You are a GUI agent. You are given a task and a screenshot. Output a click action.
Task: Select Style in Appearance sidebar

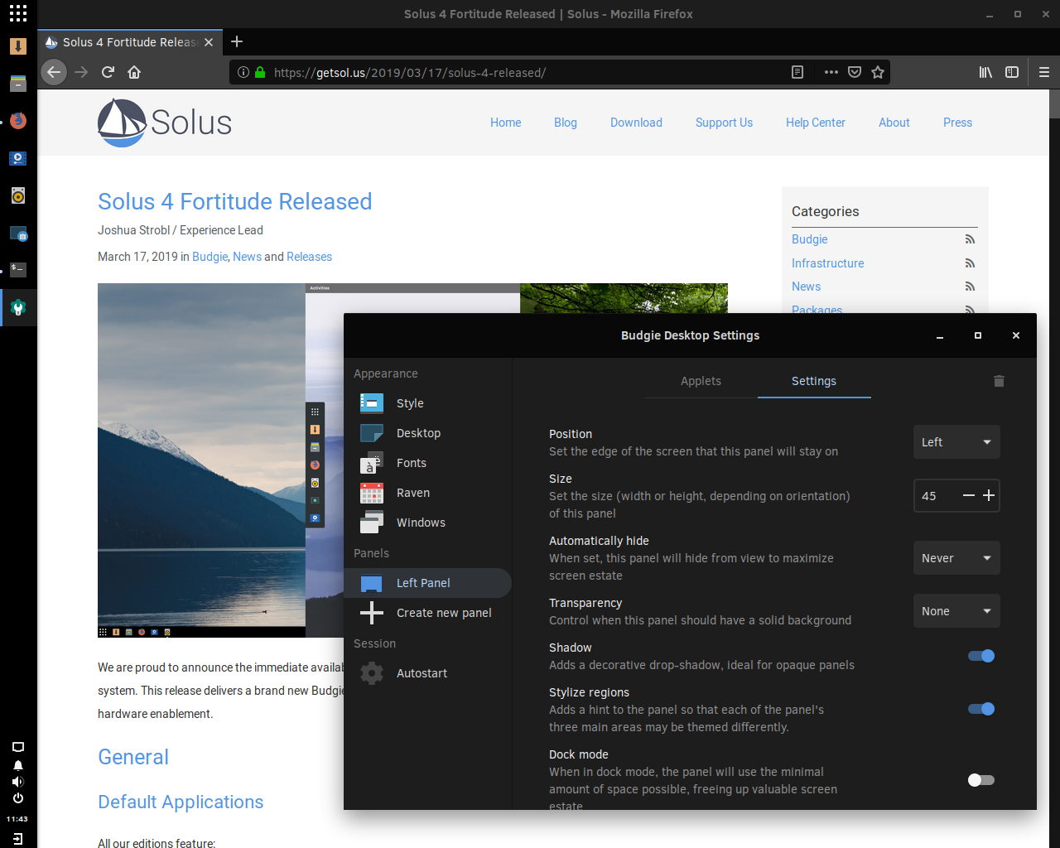click(x=427, y=403)
